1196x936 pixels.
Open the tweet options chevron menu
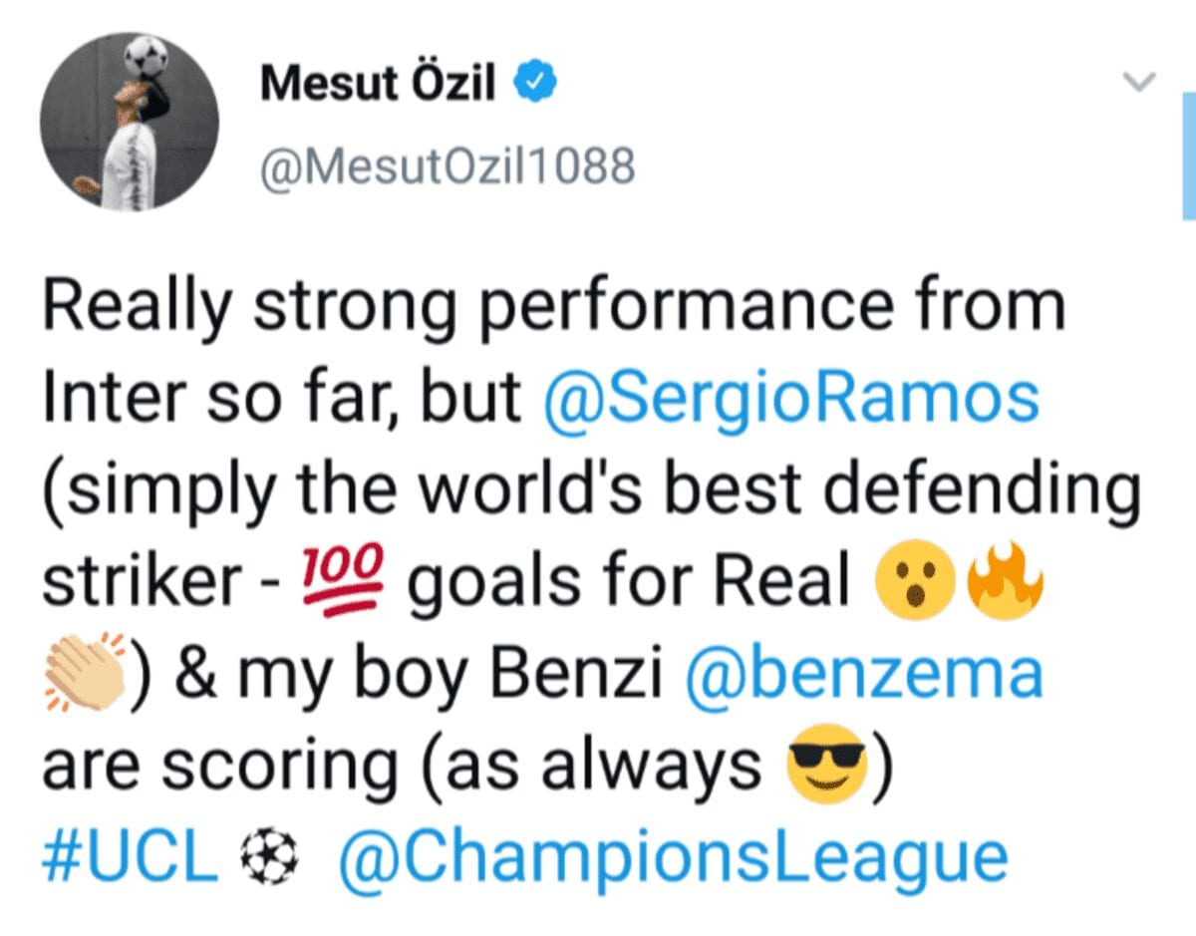[1138, 81]
